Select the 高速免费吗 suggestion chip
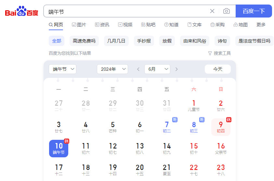Screen dimensions: 274x181 (x=84, y=41)
